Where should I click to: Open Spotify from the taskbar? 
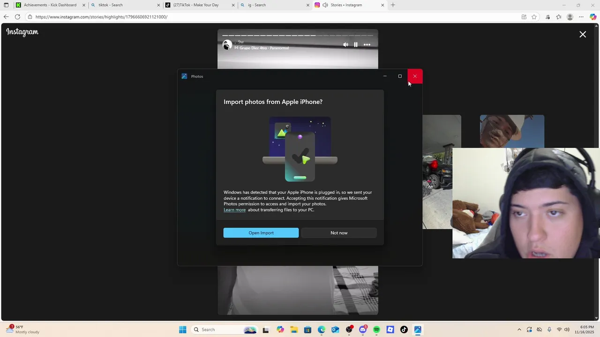coord(376,330)
